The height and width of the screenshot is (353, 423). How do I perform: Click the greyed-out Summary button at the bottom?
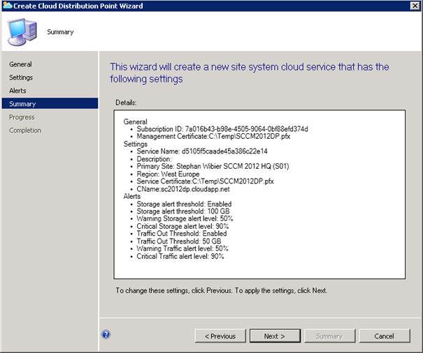(x=329, y=336)
